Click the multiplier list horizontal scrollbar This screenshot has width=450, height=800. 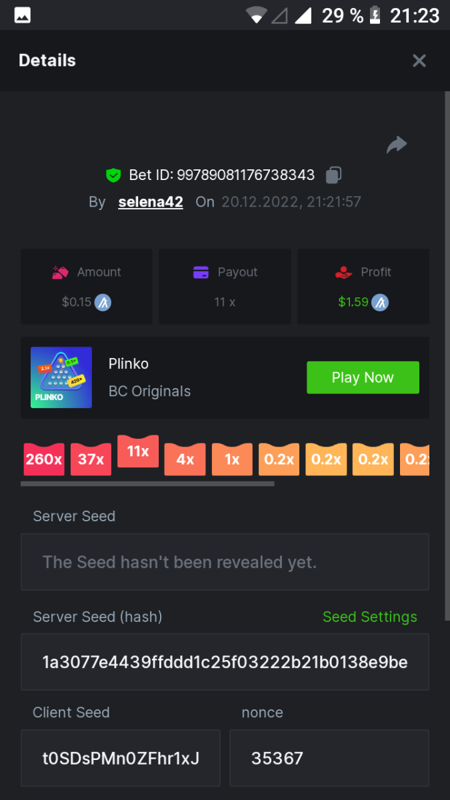point(147,483)
